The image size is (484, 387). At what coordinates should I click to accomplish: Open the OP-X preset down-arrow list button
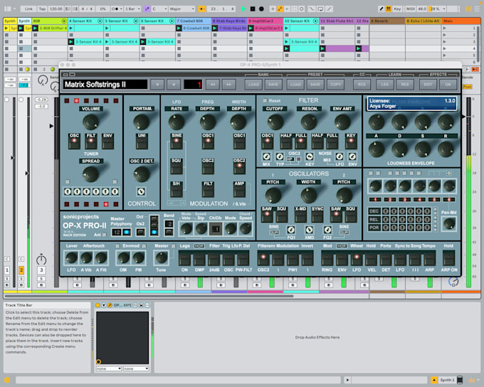157,84
